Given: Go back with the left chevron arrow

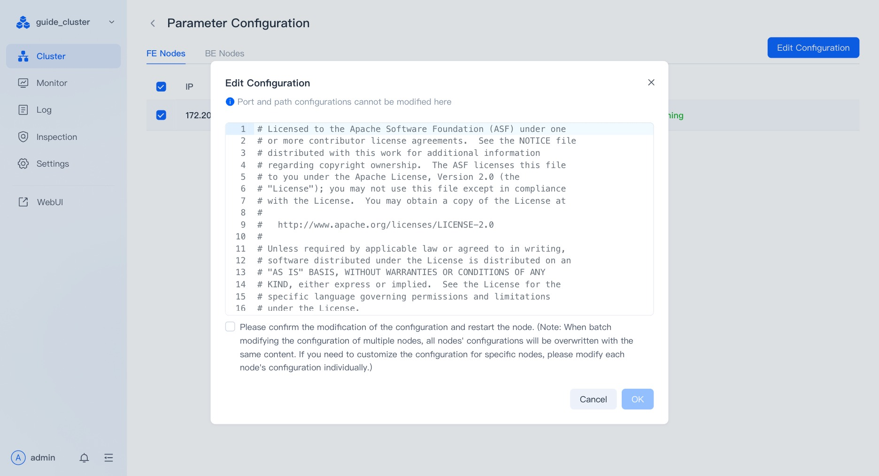Looking at the screenshot, I should coord(153,23).
